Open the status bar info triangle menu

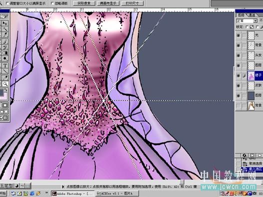click(63, 186)
